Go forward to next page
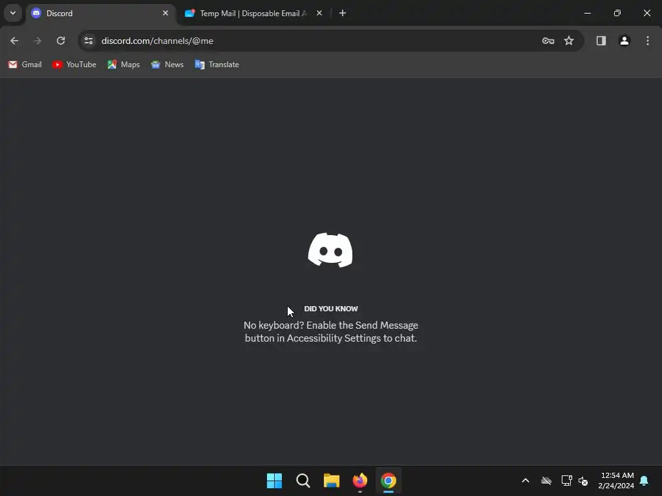The image size is (662, 496). [x=37, y=41]
